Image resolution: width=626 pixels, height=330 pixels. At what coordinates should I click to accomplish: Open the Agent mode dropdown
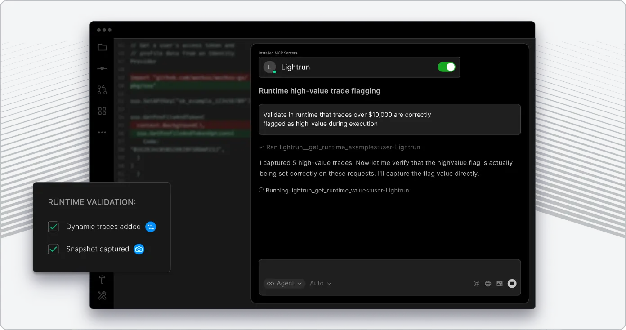coord(284,283)
